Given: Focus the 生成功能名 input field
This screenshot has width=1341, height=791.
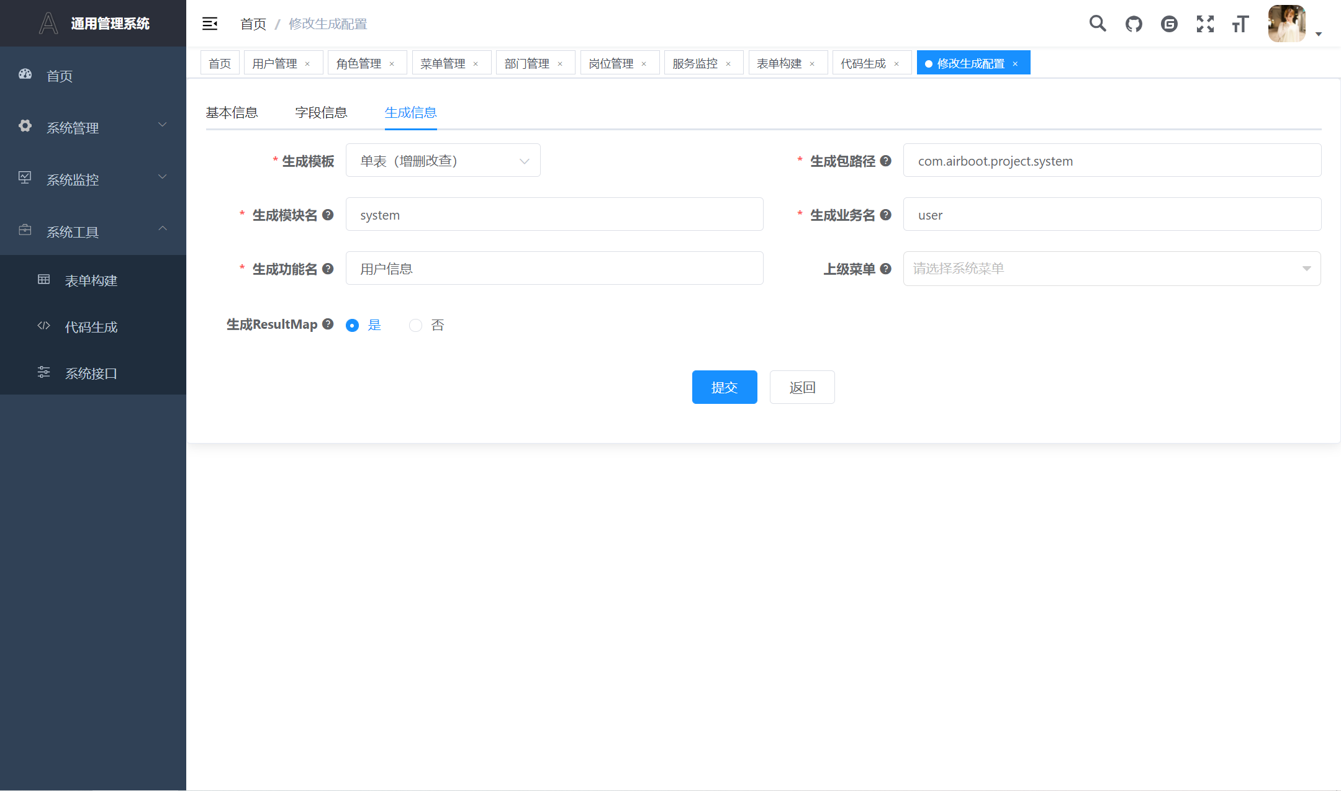Looking at the screenshot, I should coord(554,269).
